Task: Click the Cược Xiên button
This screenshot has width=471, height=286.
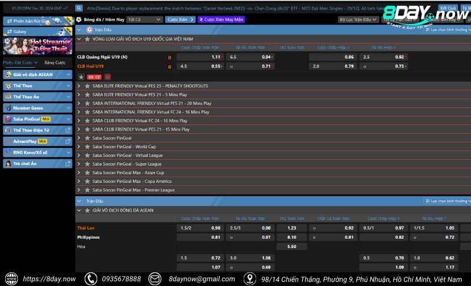Action: click(180, 19)
